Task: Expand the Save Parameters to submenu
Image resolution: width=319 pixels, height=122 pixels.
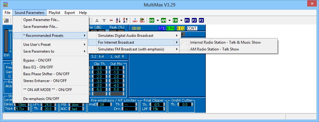Action: pos(51,51)
